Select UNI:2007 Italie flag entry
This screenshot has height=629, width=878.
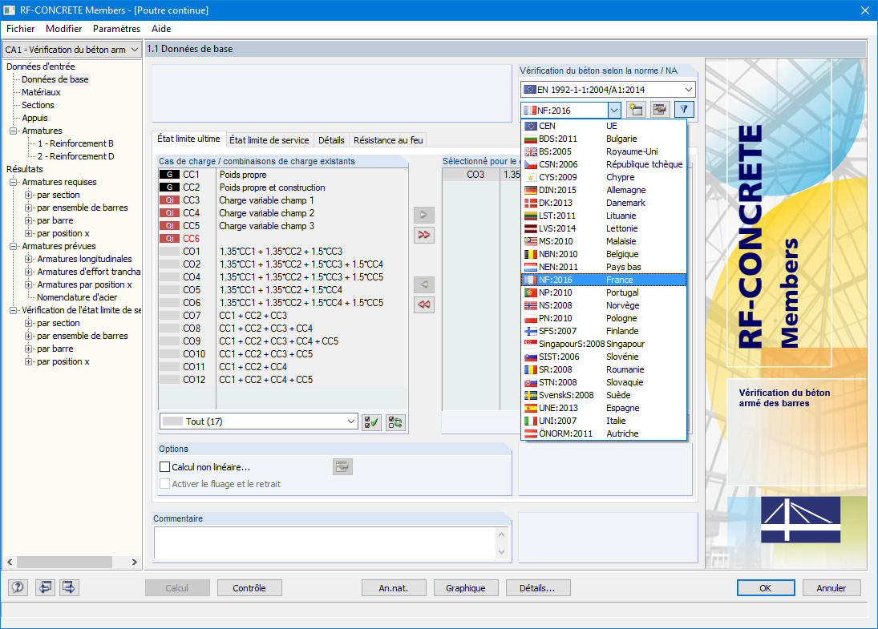[x=604, y=421]
